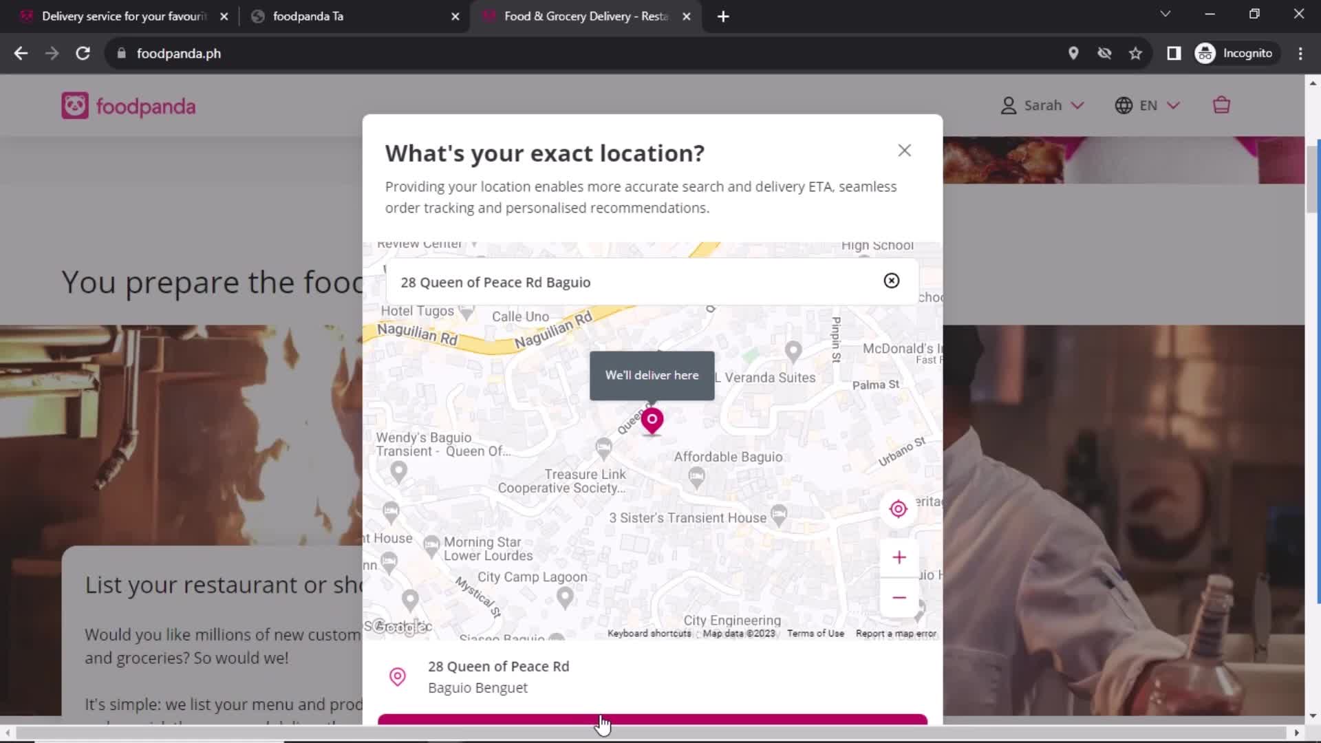1321x743 pixels.
Task: Open the EN language dropdown
Action: click(1147, 105)
